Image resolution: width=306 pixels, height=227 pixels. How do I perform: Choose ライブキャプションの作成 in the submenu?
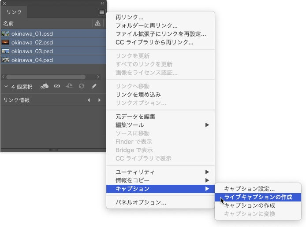pos(258,197)
